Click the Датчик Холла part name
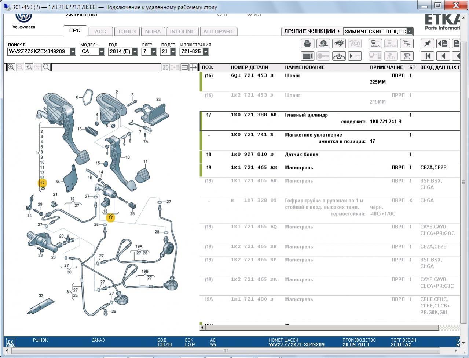The image size is (469, 358). pos(301,154)
